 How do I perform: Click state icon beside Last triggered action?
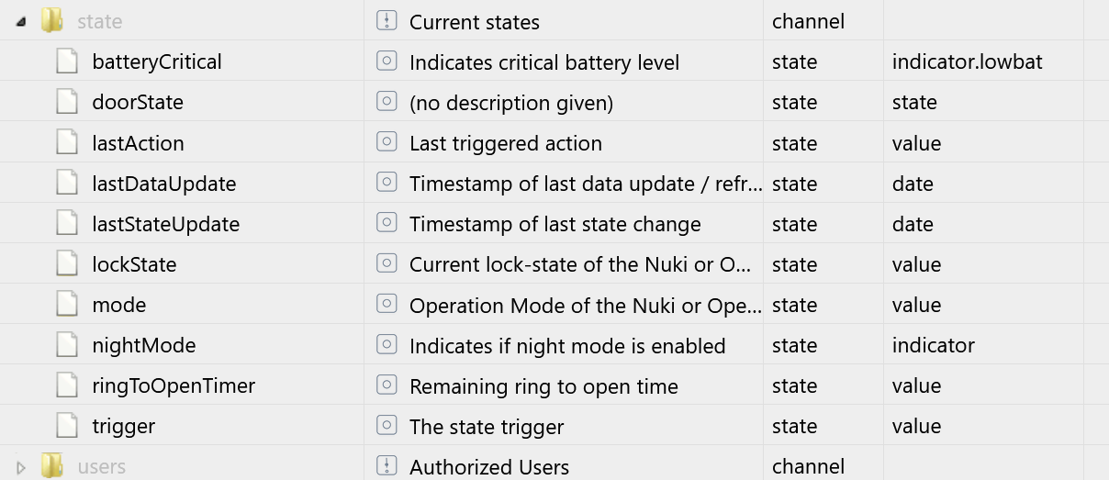click(386, 142)
